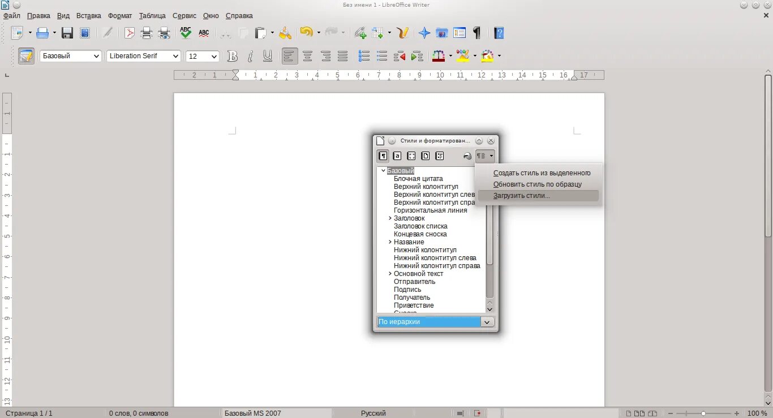Screen dimensions: 773x418
Task: Run spelling and grammar check icon
Action: (186, 33)
